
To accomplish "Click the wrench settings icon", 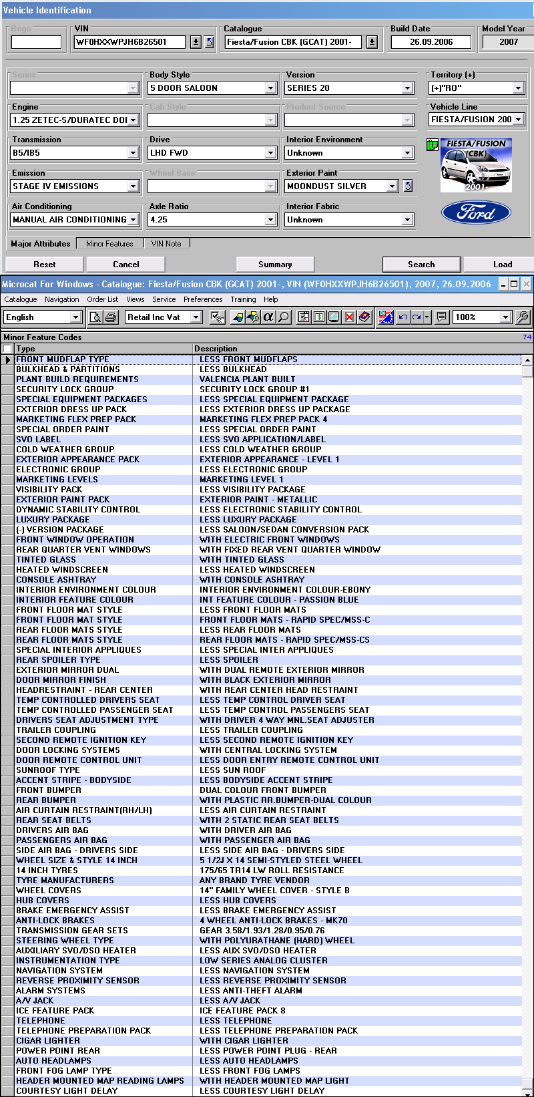I will coord(523,317).
